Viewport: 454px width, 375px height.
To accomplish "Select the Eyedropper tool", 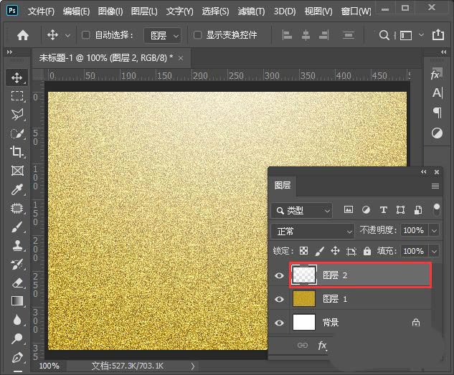I will tap(17, 189).
